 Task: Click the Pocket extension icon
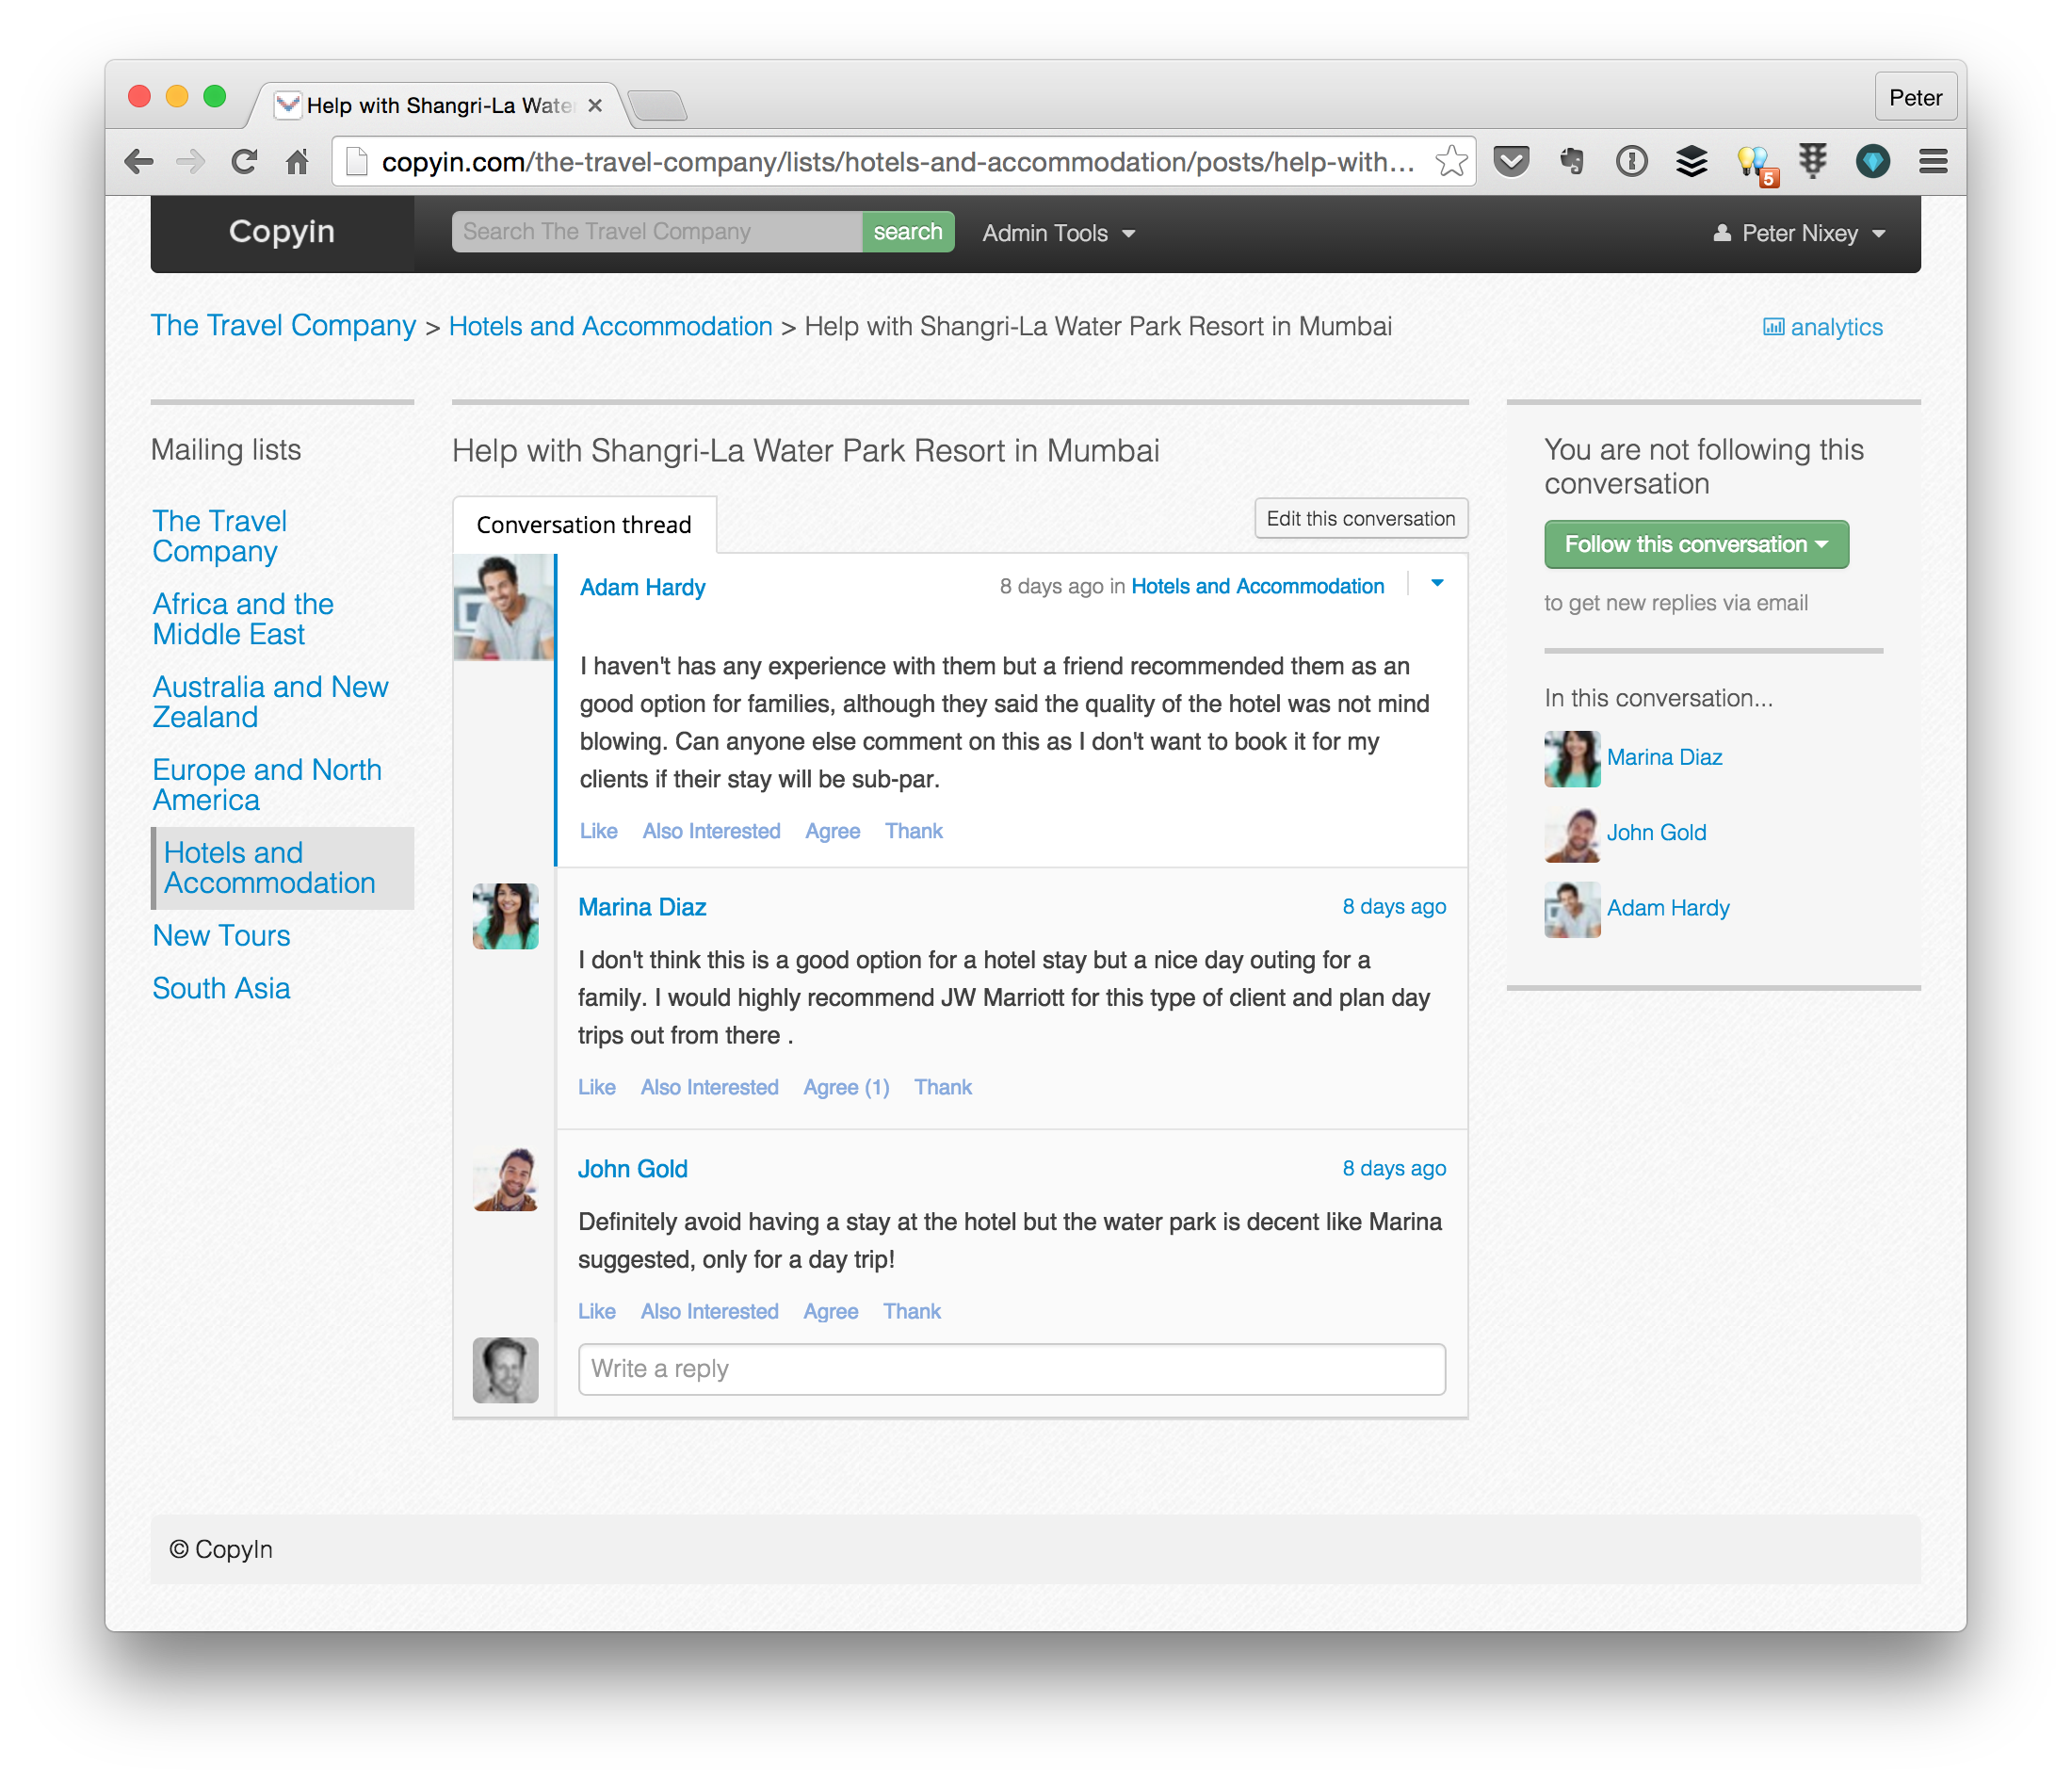(x=1511, y=162)
